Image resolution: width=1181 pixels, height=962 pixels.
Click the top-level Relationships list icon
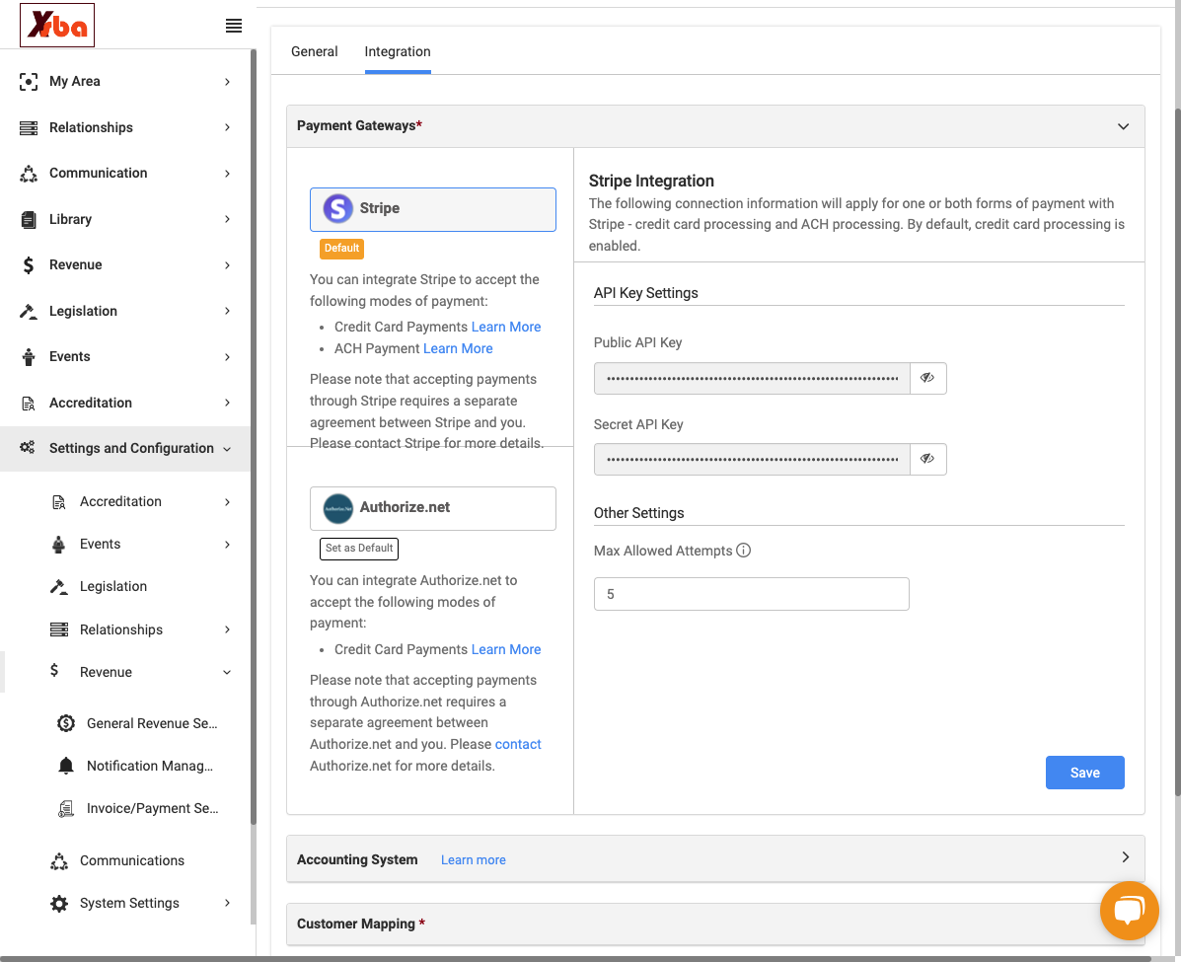pyautogui.click(x=29, y=127)
